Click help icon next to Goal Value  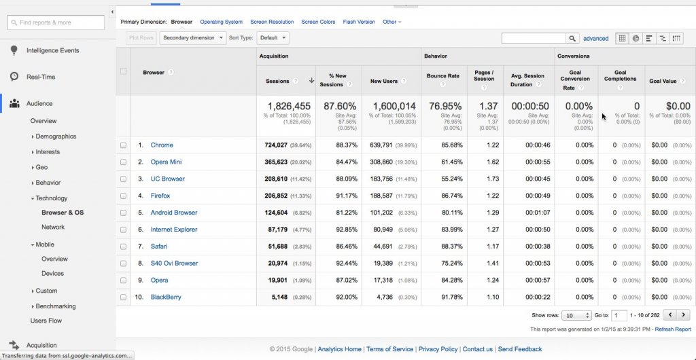point(682,81)
